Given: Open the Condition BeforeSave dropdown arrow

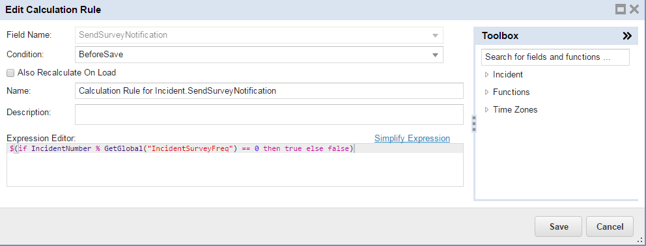Looking at the screenshot, I should point(435,55).
